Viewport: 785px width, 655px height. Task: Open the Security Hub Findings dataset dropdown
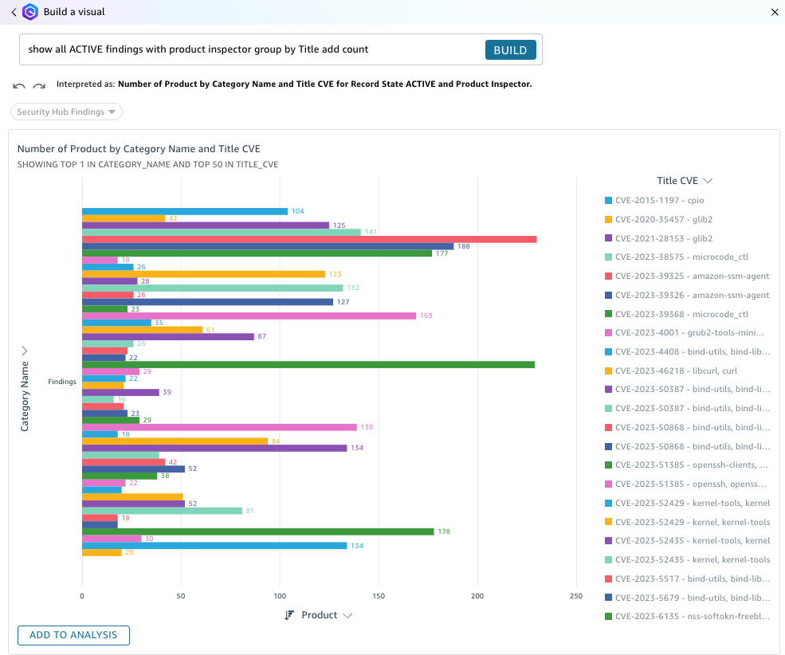66,112
